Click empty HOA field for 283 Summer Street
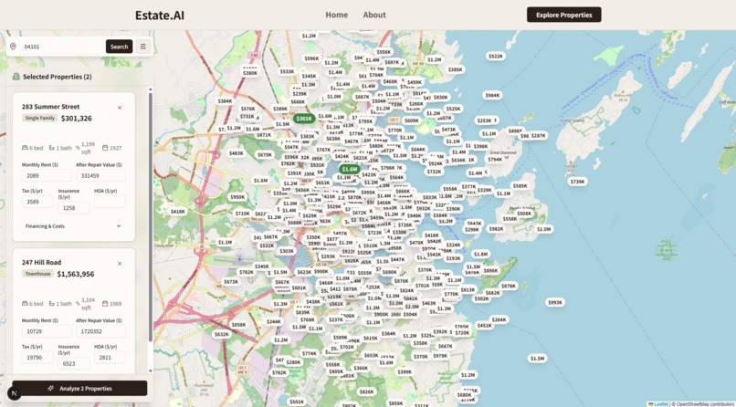This screenshot has height=407, width=736. tap(110, 202)
